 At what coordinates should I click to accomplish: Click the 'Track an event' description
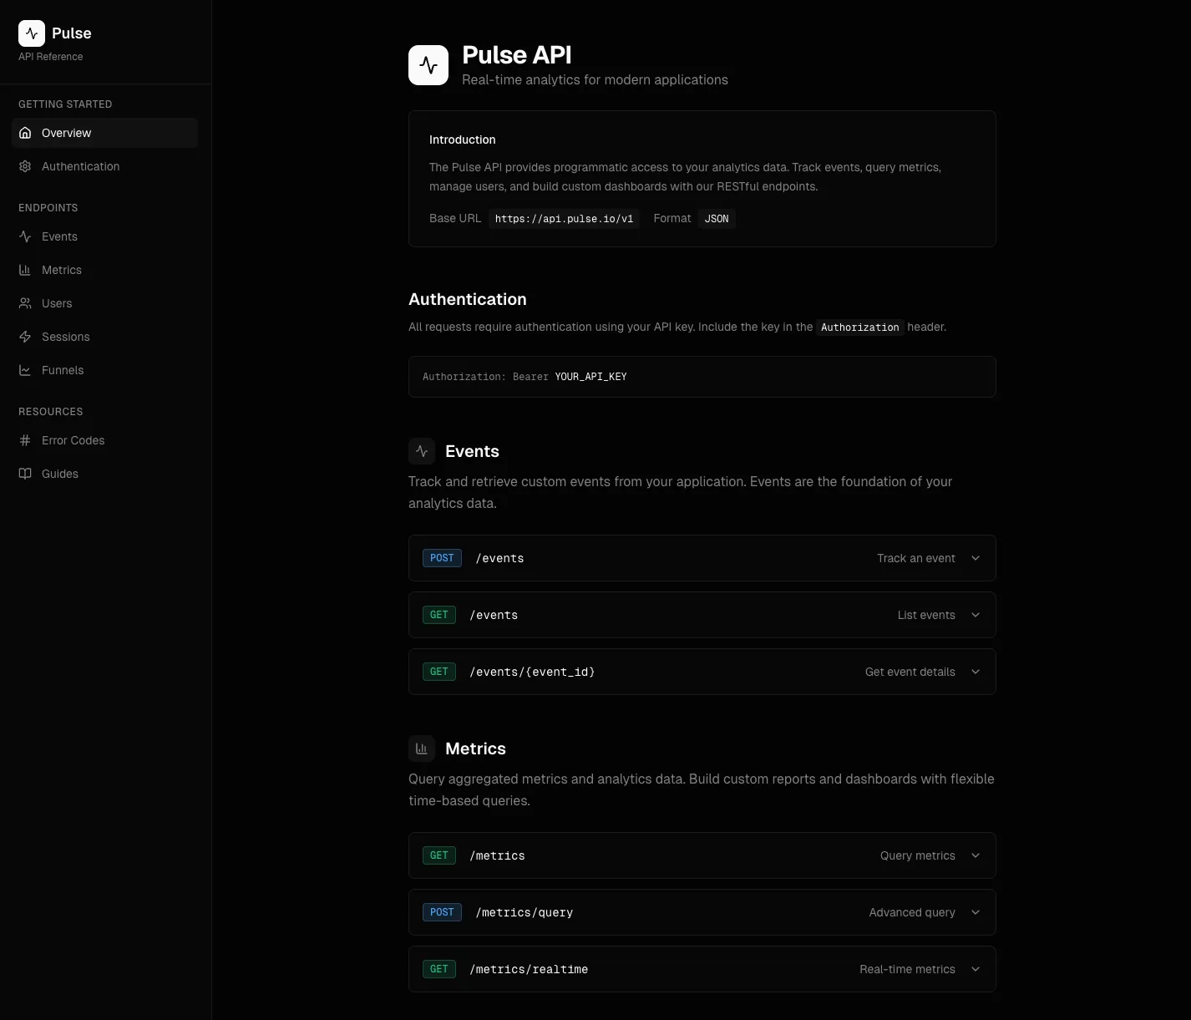916,558
